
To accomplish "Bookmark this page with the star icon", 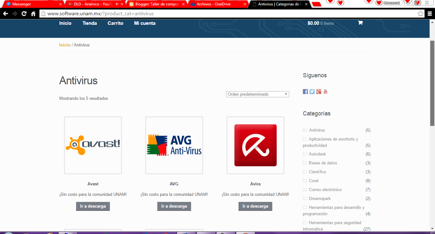I will pyautogui.click(x=421, y=14).
